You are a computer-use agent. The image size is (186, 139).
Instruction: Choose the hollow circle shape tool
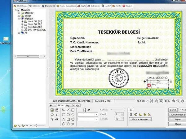point(68,115)
